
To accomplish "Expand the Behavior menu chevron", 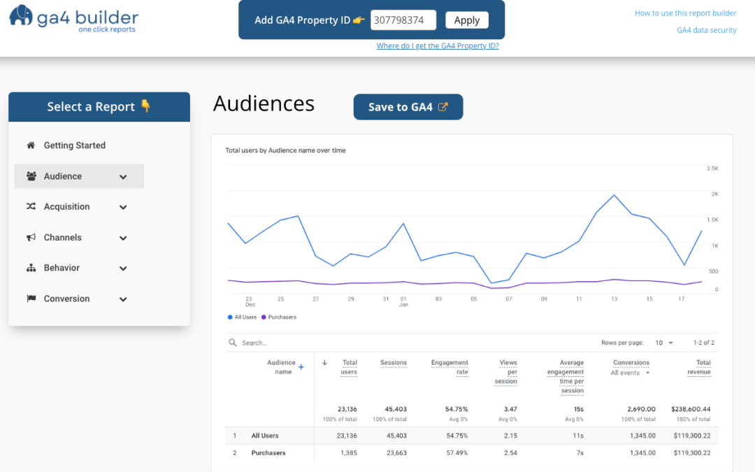I will [123, 269].
